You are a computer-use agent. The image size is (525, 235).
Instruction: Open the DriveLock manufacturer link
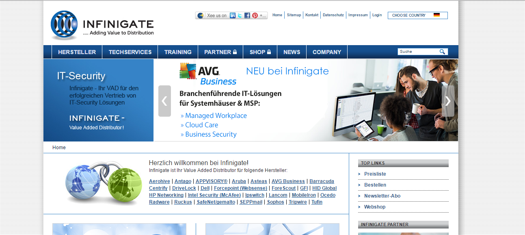pyautogui.click(x=184, y=188)
